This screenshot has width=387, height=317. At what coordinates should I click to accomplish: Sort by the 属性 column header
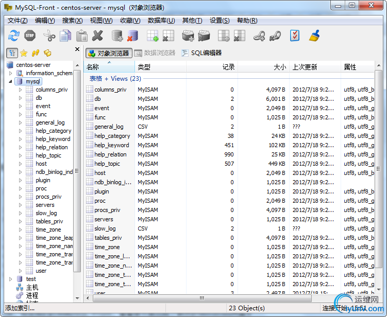coord(358,67)
